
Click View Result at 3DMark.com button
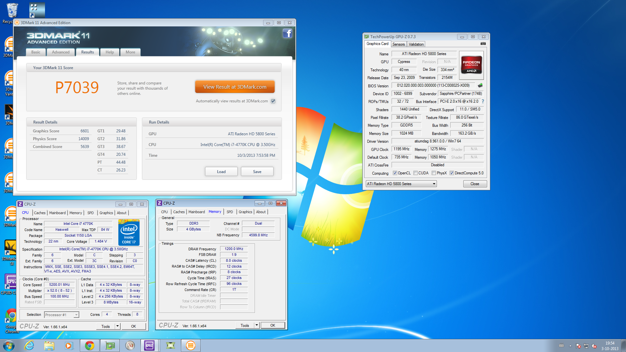pyautogui.click(x=235, y=87)
